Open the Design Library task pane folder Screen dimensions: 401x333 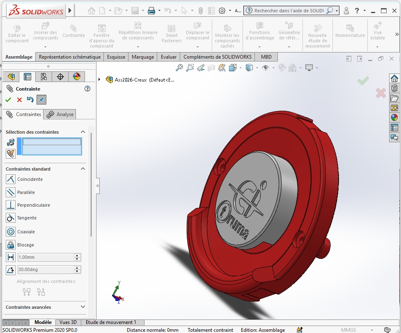394,98
